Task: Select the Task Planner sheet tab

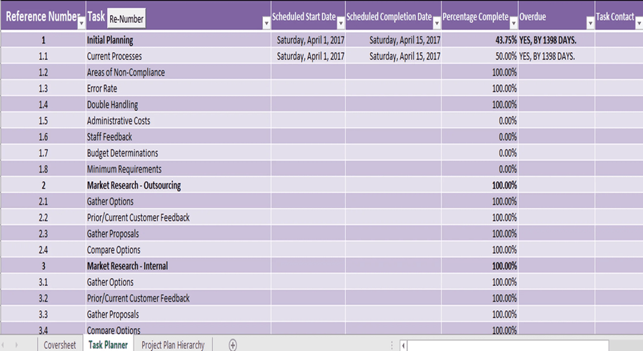Action: (109, 345)
